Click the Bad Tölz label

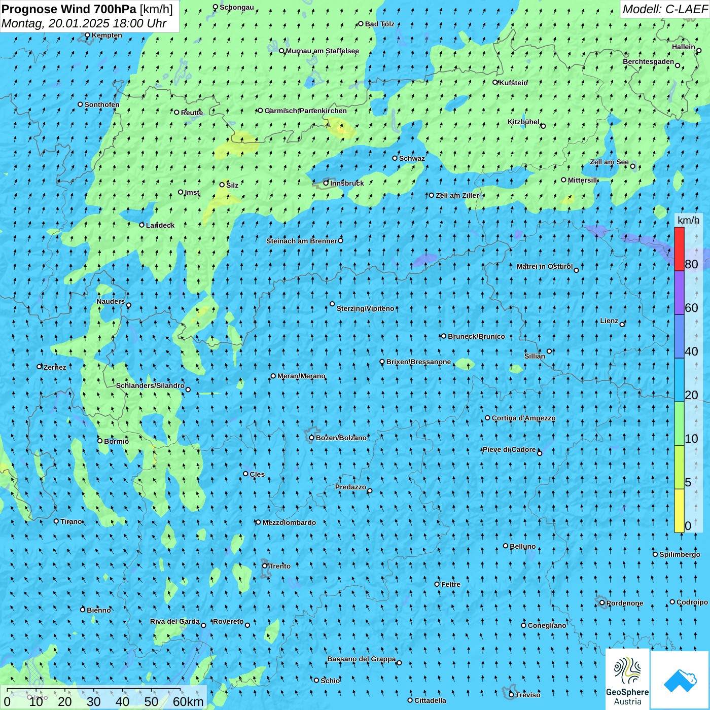tap(380, 24)
